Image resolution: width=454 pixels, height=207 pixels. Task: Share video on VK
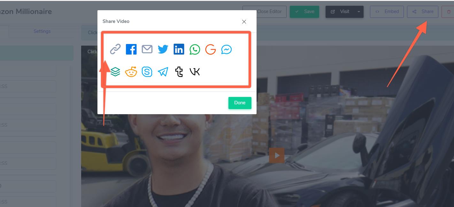click(x=195, y=72)
